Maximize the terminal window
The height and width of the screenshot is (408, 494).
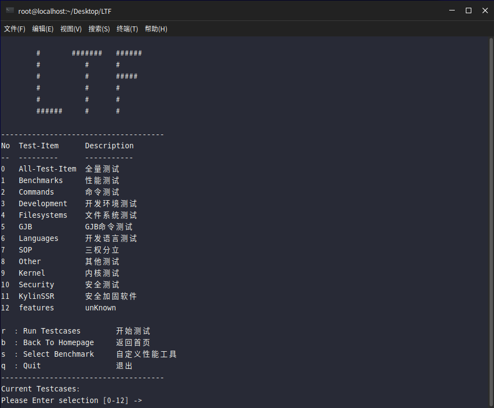(x=469, y=10)
